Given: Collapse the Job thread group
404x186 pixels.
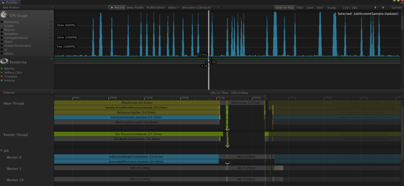Looking at the screenshot, I should coord(2,151).
